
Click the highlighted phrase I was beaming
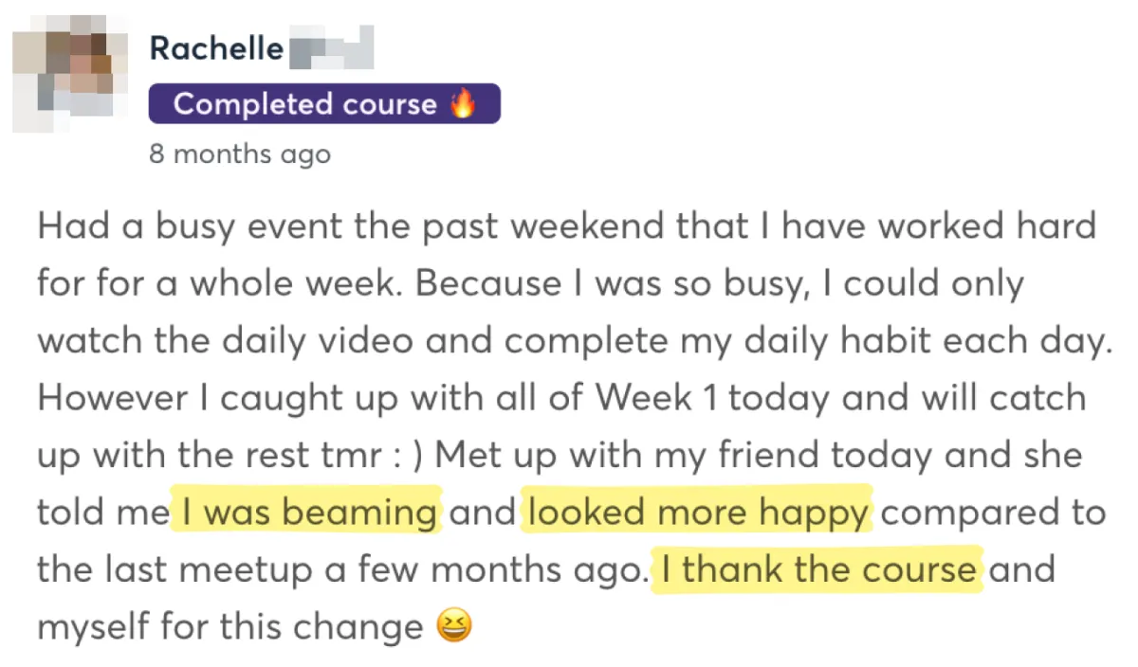pos(308,513)
